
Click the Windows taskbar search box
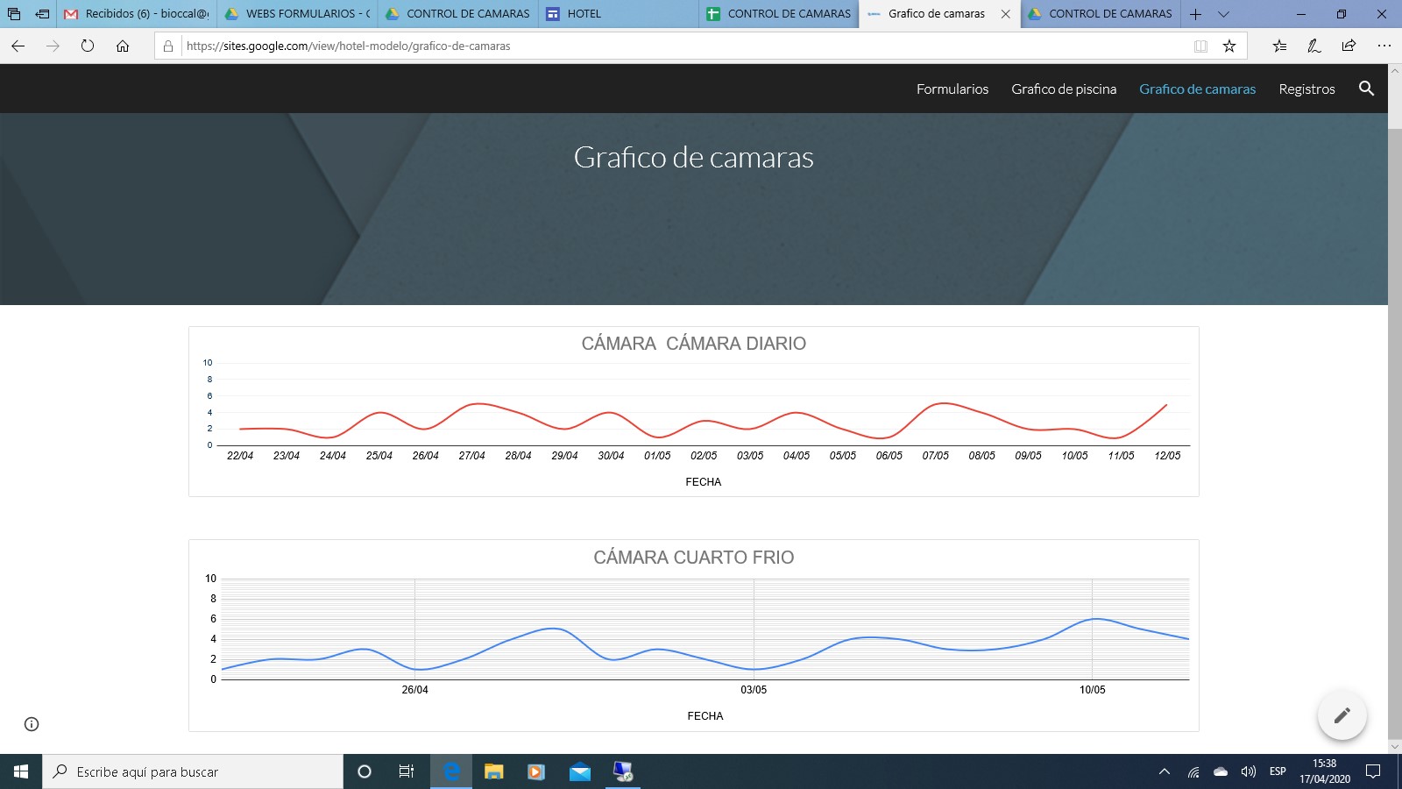tap(193, 771)
